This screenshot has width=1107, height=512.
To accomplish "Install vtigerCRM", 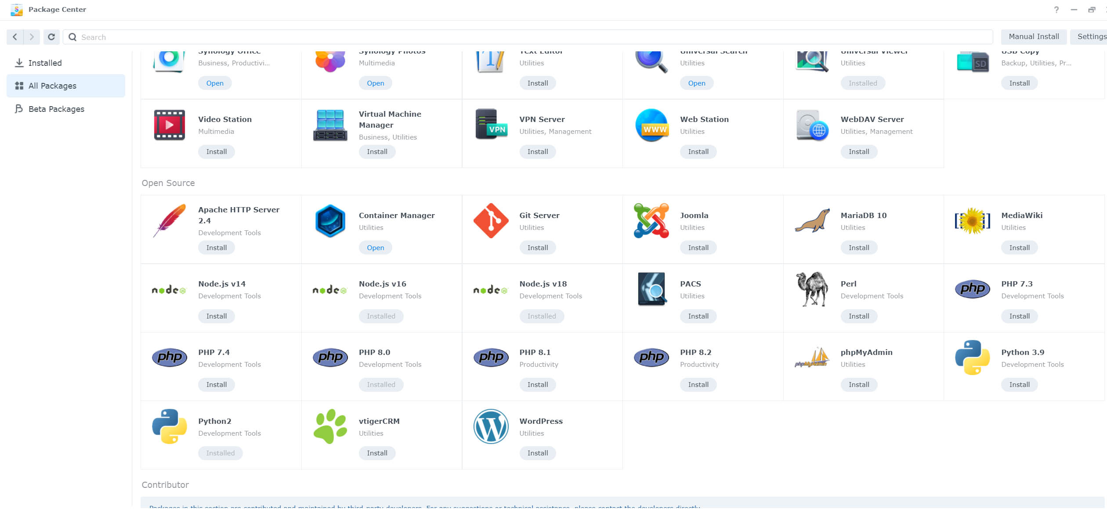I will (x=377, y=453).
